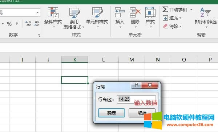
Task: Click the row height (行高) input field
Action: (x=136, y=99)
